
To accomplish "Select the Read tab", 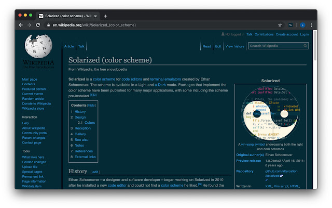I will [206, 46].
